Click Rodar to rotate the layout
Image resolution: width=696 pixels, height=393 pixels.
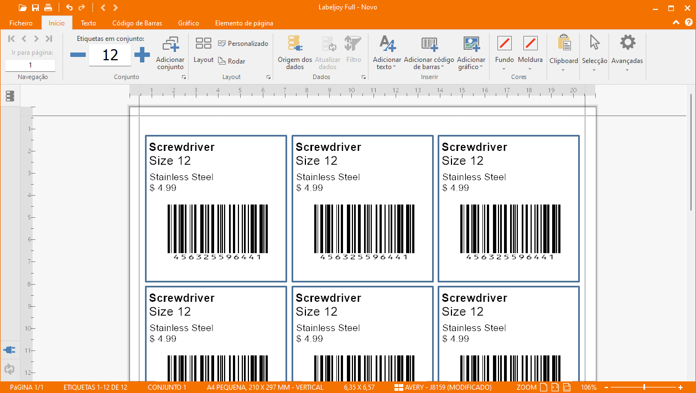coord(231,61)
